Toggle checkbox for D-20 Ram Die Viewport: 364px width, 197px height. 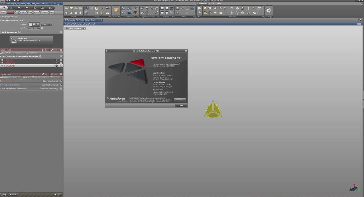(x=61, y=60)
